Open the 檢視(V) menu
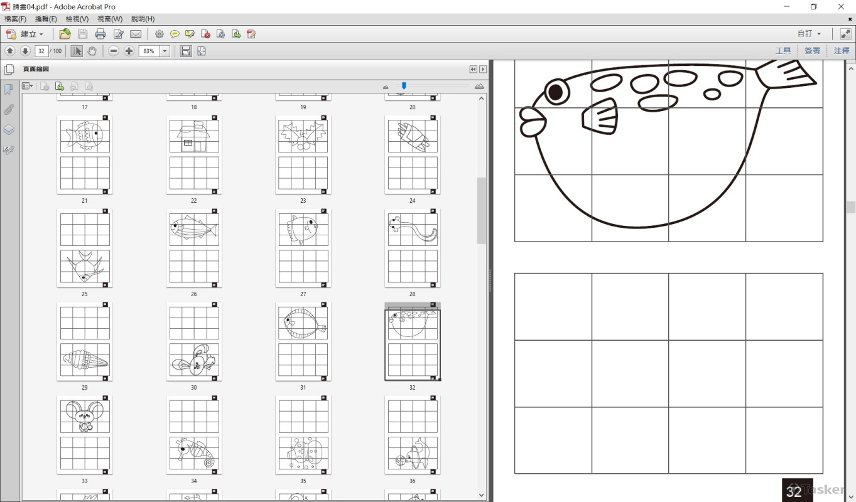 coord(77,19)
